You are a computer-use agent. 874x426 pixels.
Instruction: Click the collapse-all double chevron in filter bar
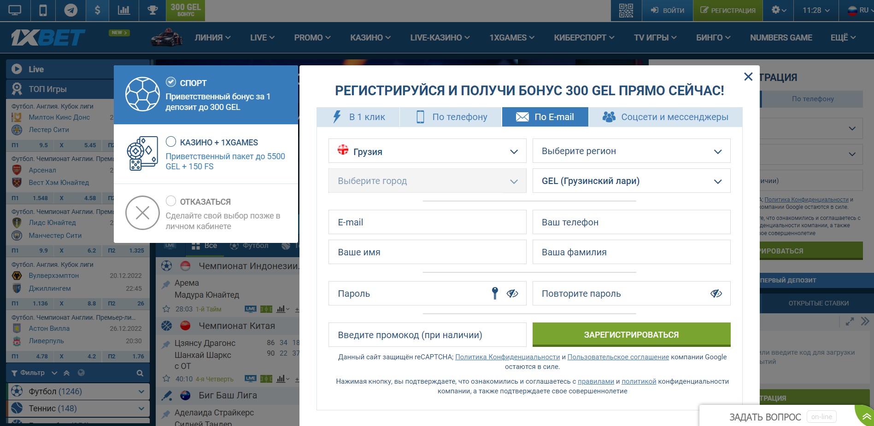66,373
